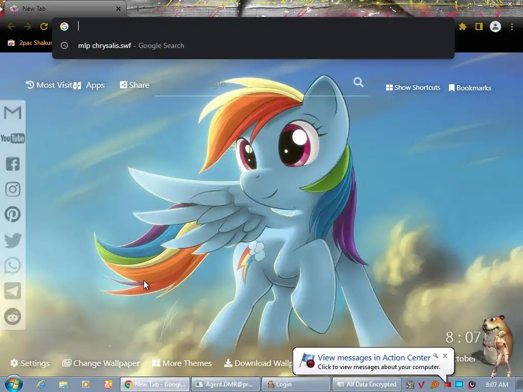Open Facebook from the sidebar
The width and height of the screenshot is (523, 392).
pos(13,164)
